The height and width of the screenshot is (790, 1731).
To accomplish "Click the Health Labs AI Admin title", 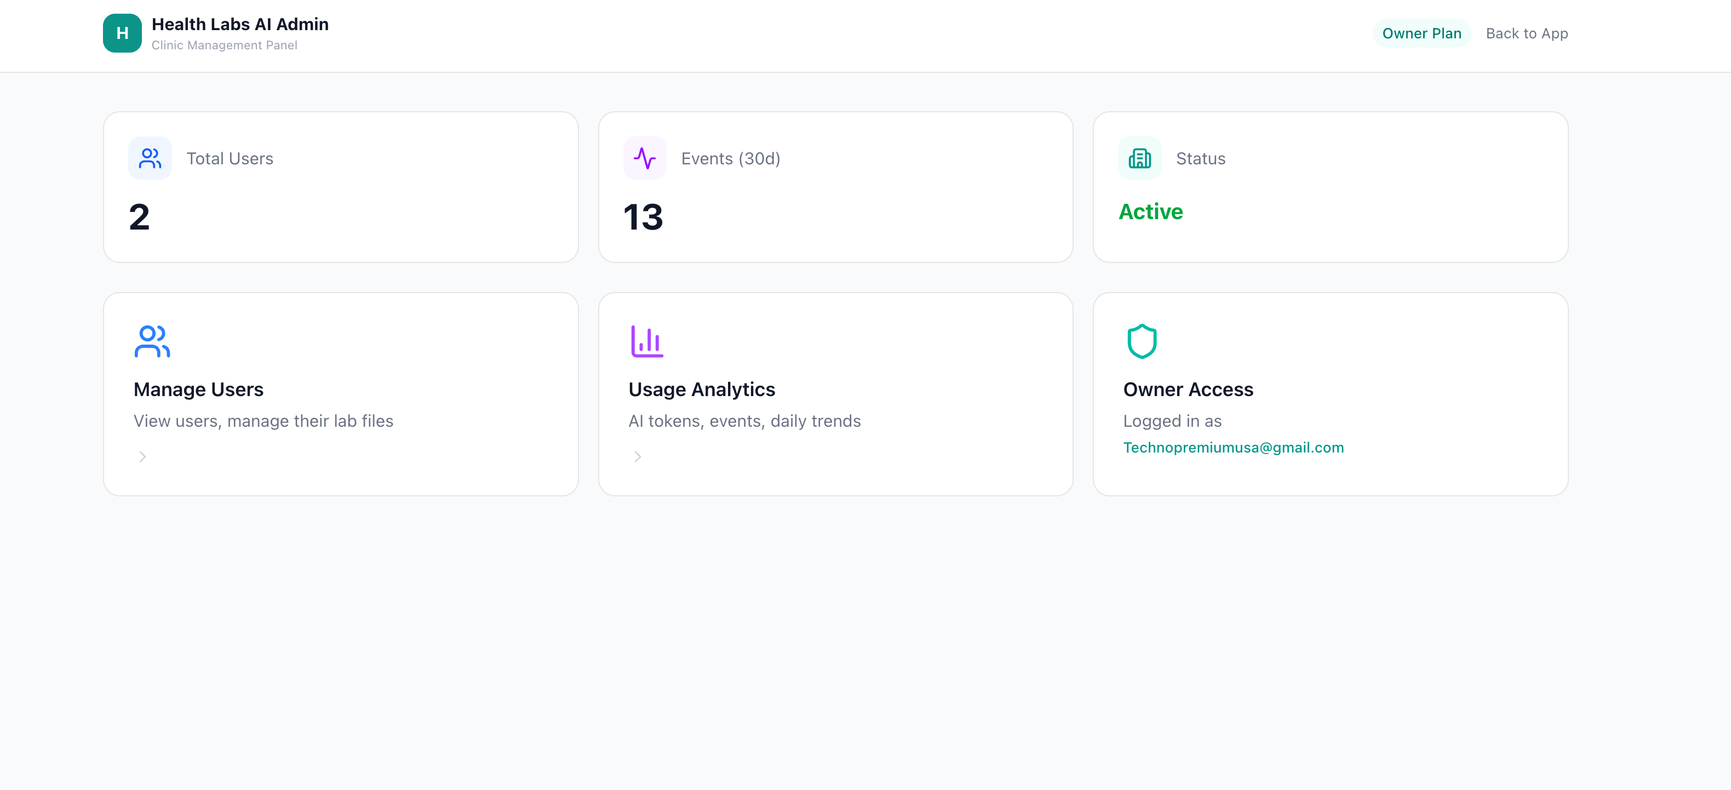I will pos(240,24).
